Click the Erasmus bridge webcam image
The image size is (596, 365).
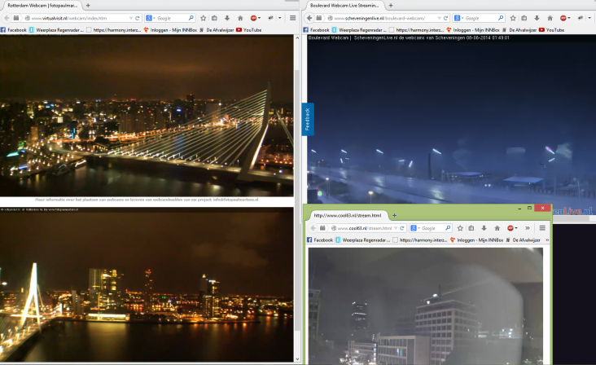click(x=147, y=116)
